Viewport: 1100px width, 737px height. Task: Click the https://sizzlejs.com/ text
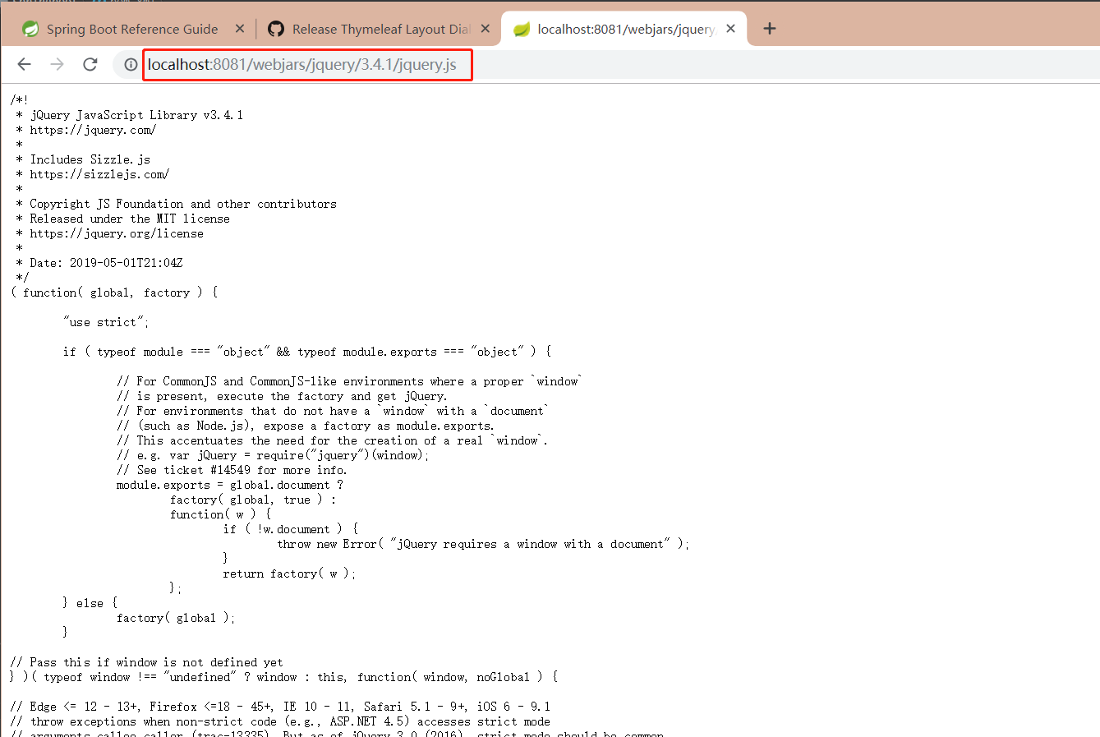99,174
